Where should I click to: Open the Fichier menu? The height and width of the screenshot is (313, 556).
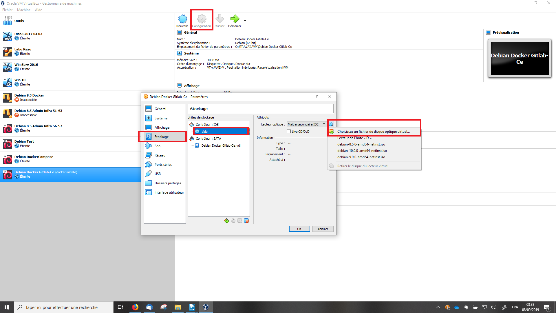click(7, 10)
